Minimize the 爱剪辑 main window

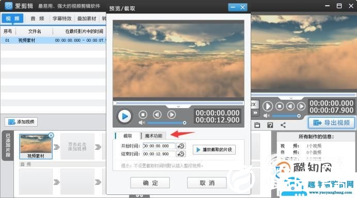tap(327, 6)
